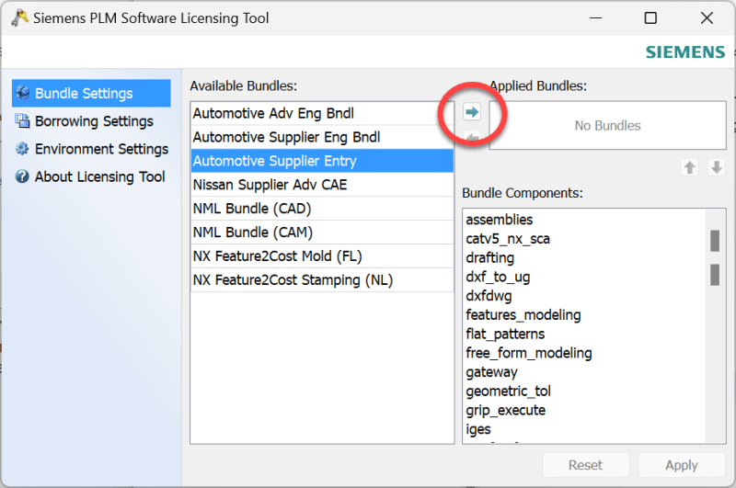This screenshot has height=488, width=736.
Task: Open Borrowing Settings page
Action: [x=91, y=121]
